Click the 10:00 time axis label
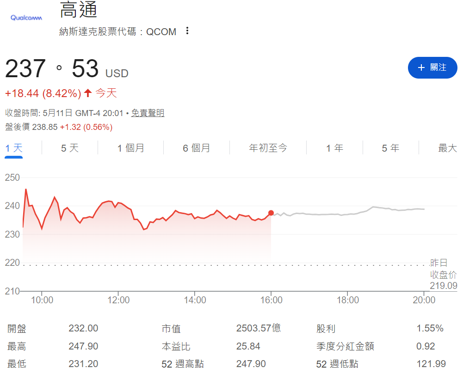463x368 pixels. [x=42, y=300]
